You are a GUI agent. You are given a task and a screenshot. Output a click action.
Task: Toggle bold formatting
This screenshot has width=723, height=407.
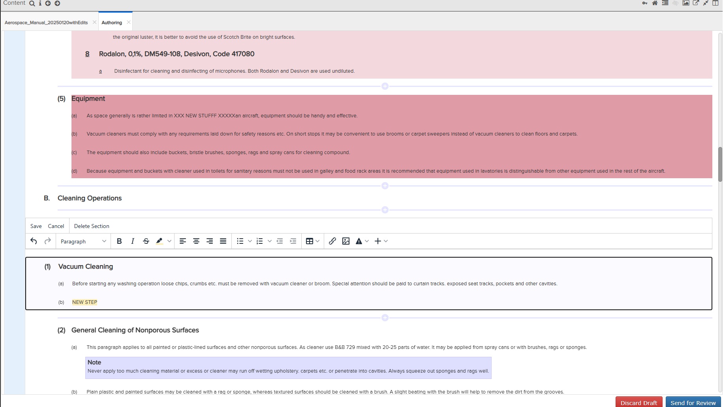(x=119, y=241)
